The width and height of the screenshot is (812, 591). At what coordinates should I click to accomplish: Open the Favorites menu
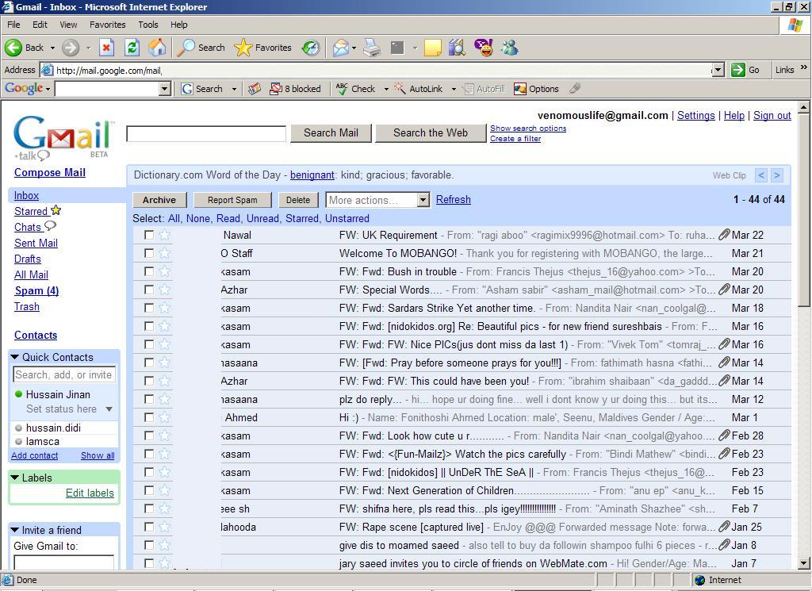[x=107, y=25]
